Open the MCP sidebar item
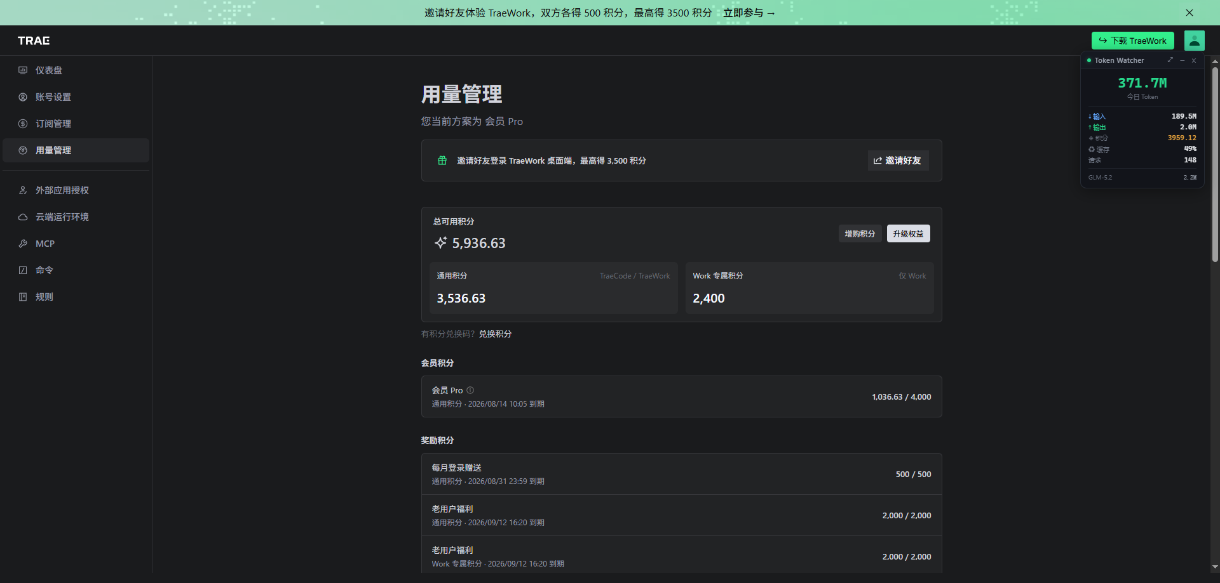 click(76, 244)
